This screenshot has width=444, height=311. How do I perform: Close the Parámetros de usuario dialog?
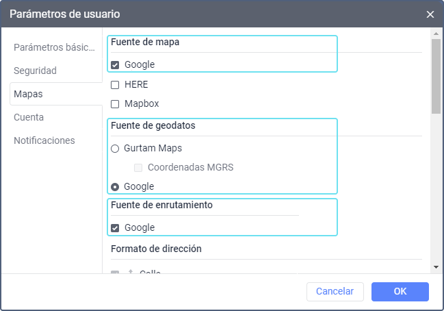click(430, 14)
